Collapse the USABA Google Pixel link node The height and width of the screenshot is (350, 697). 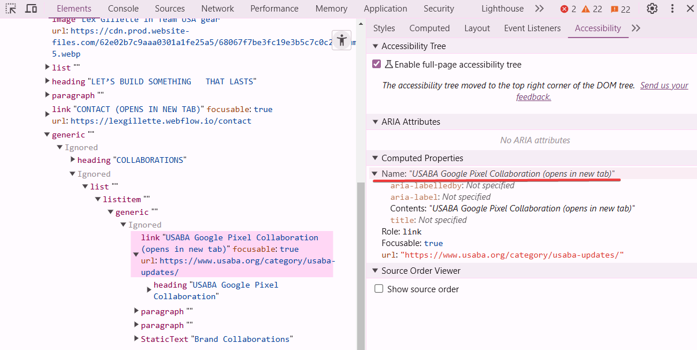pos(136,255)
